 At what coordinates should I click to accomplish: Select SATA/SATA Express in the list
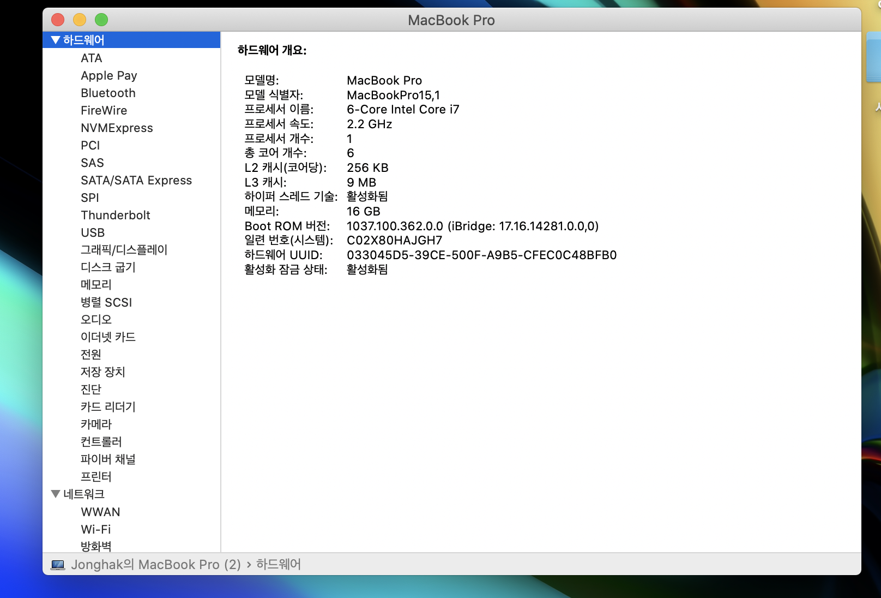click(x=136, y=180)
